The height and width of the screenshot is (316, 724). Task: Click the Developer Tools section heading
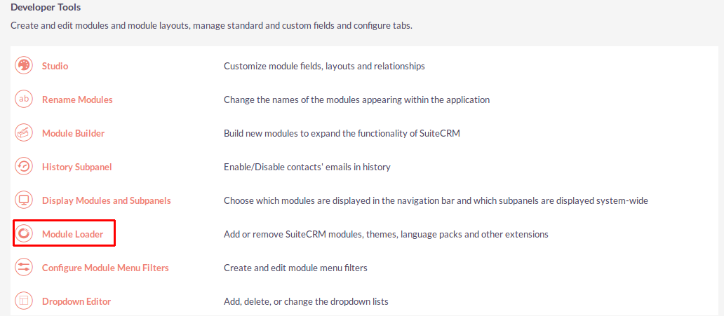point(46,8)
